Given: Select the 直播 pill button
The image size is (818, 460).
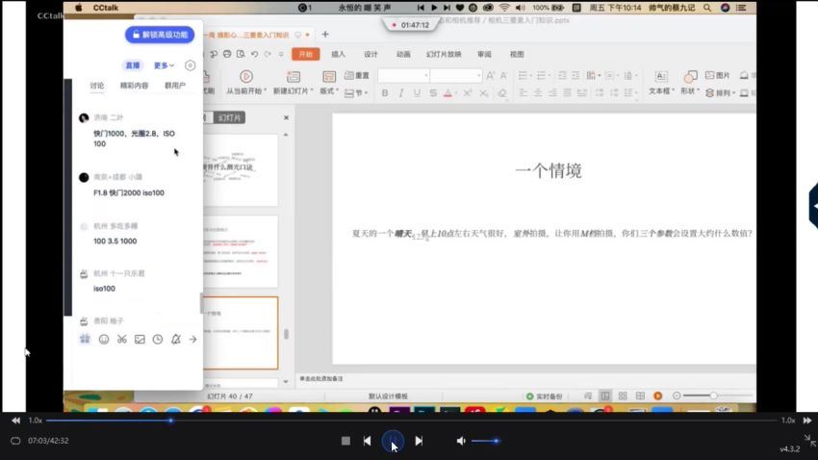Looking at the screenshot, I should pos(133,65).
